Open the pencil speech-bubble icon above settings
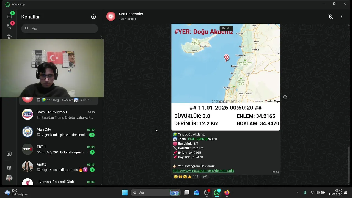The width and height of the screenshot is (352, 198). click(9, 154)
